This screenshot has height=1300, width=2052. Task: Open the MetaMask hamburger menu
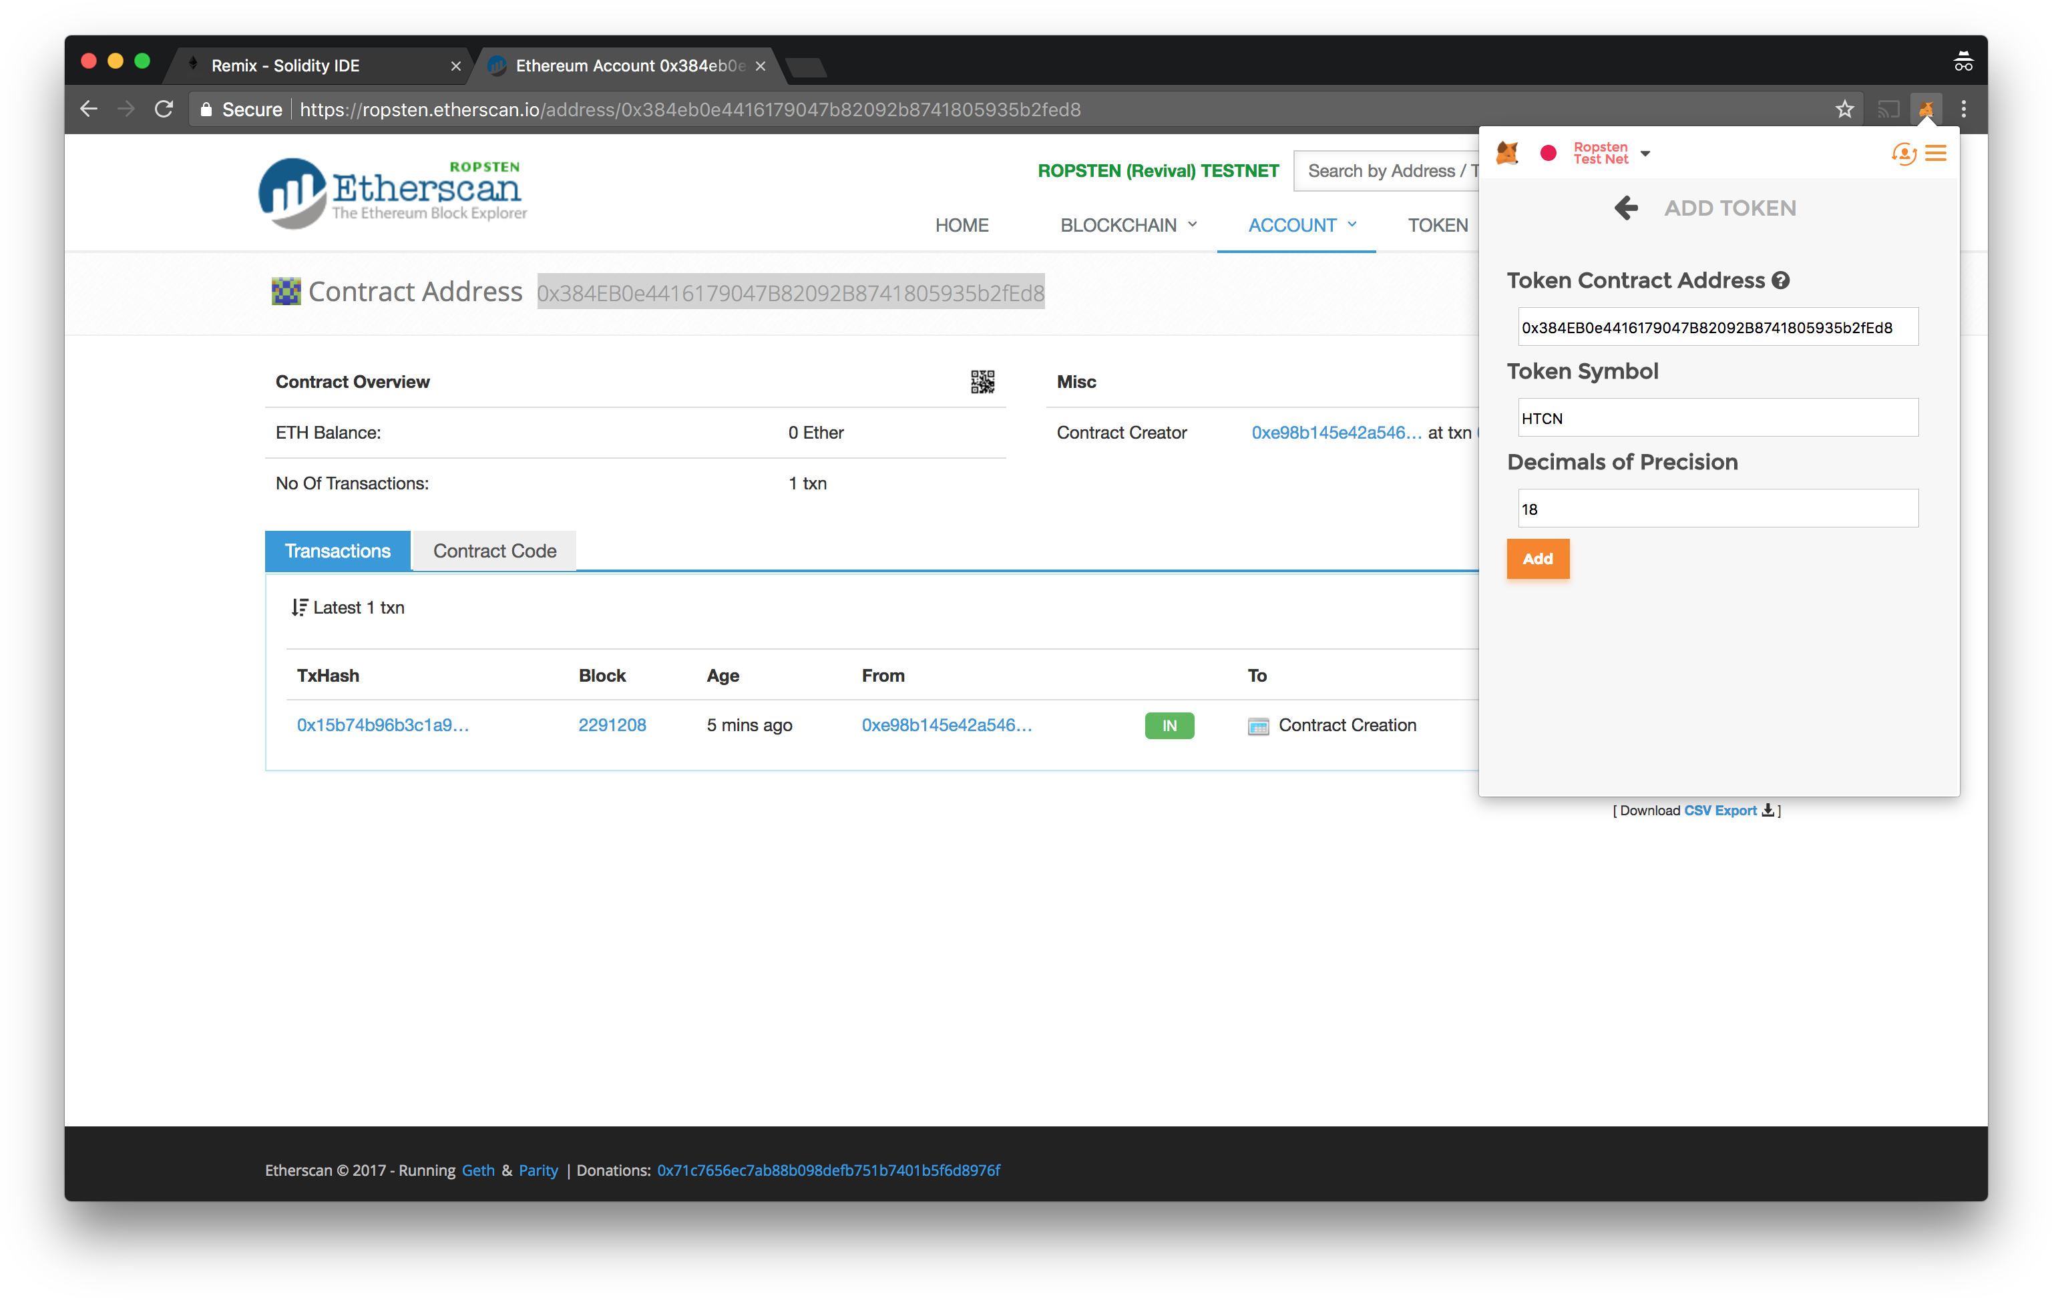1936,152
